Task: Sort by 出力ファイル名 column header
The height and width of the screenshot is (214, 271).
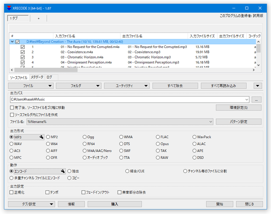Action: point(154,36)
